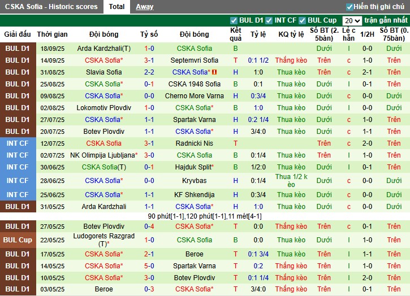Click the 3-1 score against Radnicki Nis

point(149,143)
